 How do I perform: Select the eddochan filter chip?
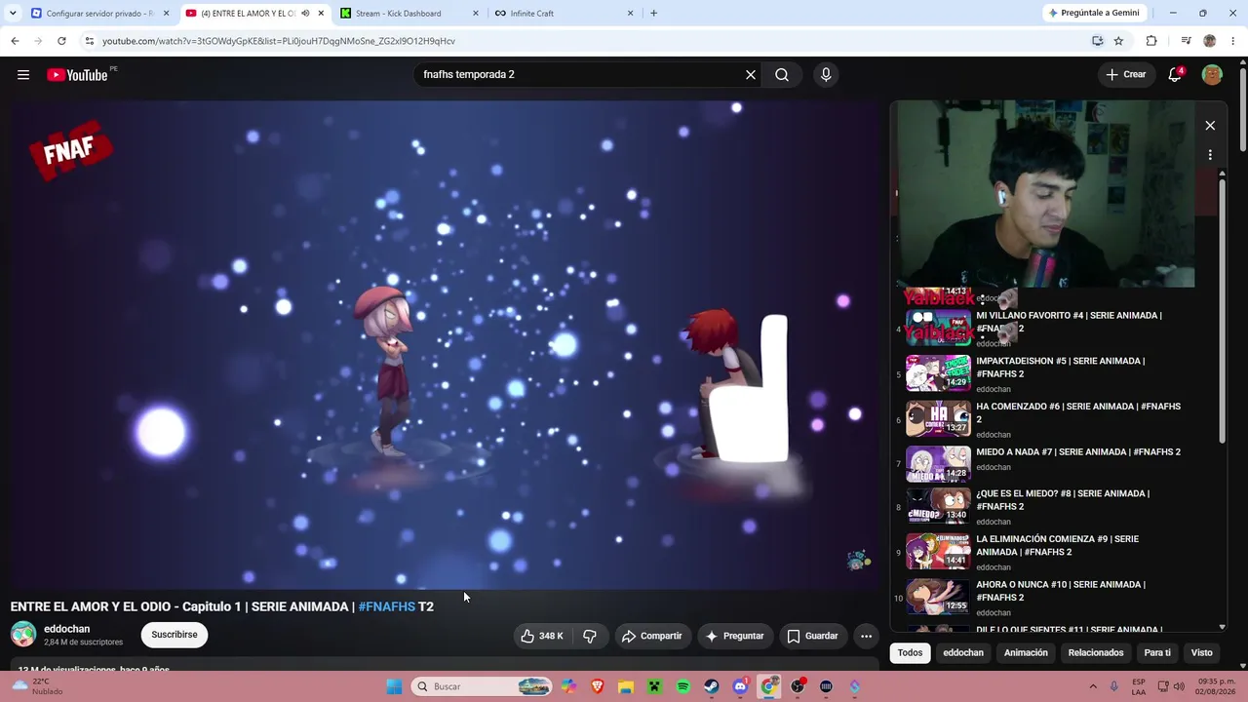click(963, 653)
